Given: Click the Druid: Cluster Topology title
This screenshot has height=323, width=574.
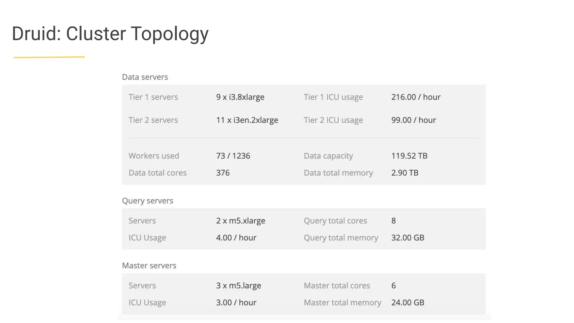Looking at the screenshot, I should tap(110, 34).
